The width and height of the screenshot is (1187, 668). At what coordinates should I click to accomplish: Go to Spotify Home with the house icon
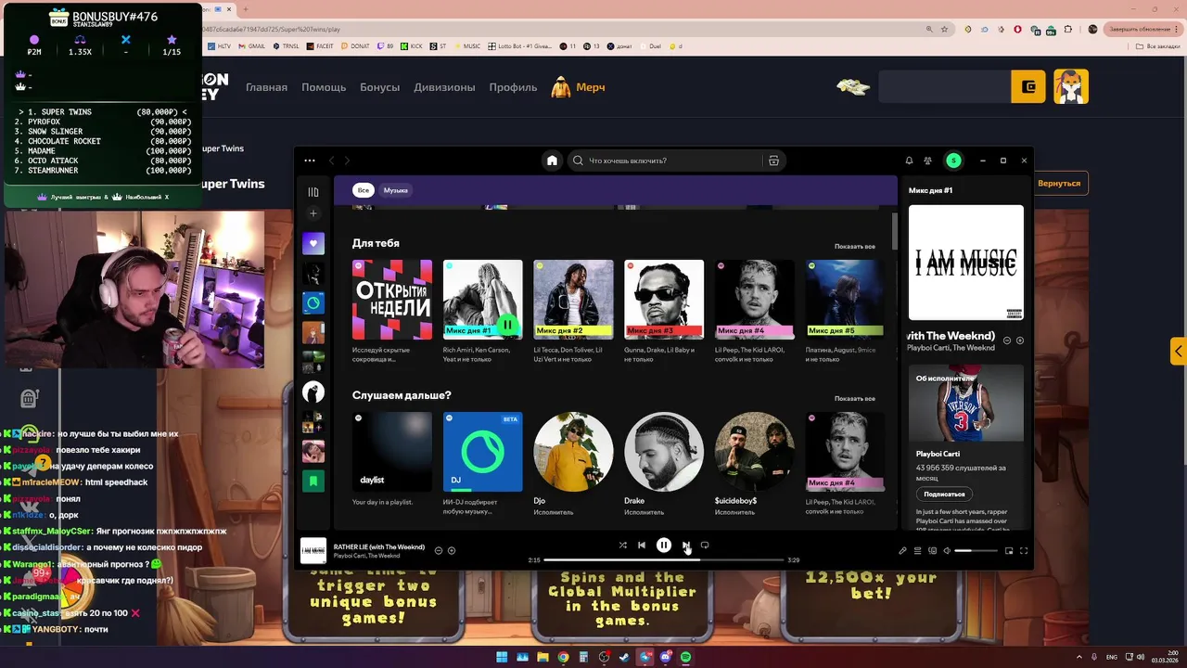(x=552, y=161)
